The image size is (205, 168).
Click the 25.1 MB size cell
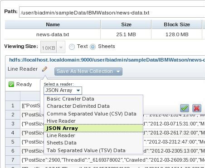pyautogui.click(x=126, y=34)
